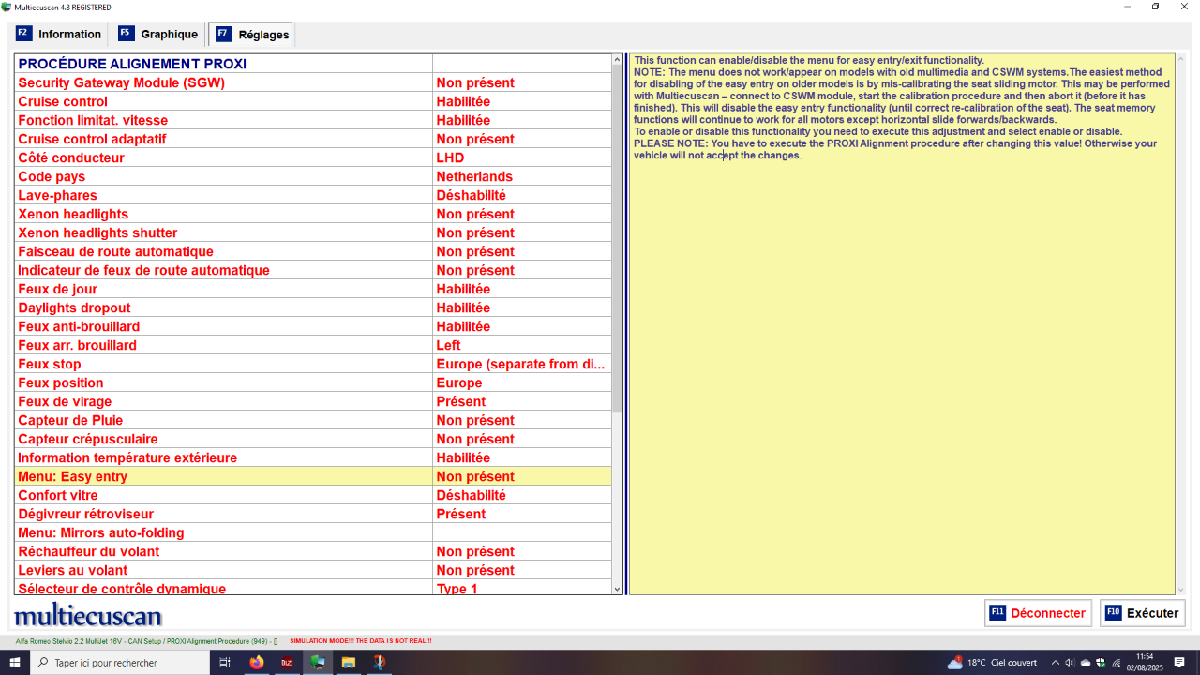Open the red BUZI app in taskbar

pyautogui.click(x=287, y=663)
